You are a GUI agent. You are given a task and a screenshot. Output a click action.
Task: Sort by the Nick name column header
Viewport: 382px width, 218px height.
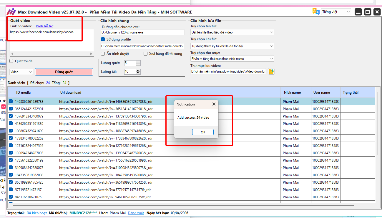pyautogui.click(x=296, y=93)
